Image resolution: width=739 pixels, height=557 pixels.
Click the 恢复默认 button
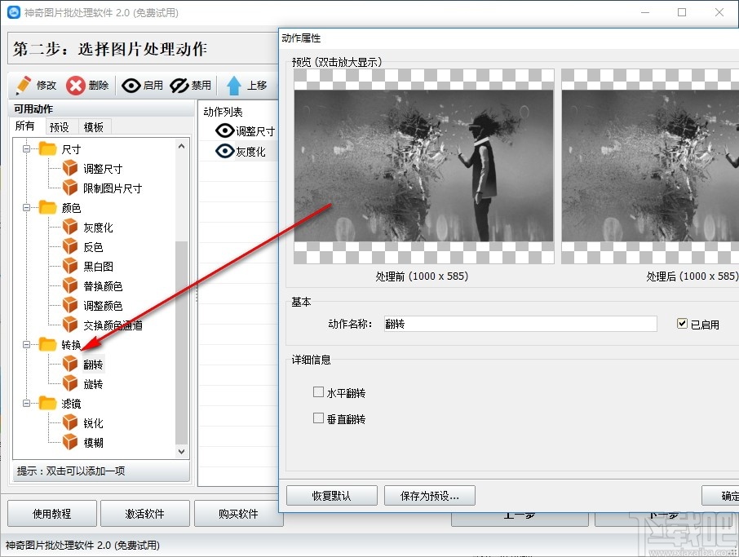pos(332,496)
